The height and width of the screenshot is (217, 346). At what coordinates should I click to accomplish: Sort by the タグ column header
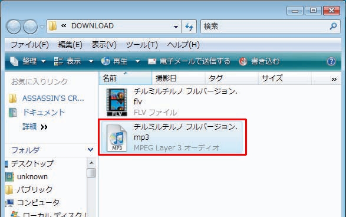point(232,78)
